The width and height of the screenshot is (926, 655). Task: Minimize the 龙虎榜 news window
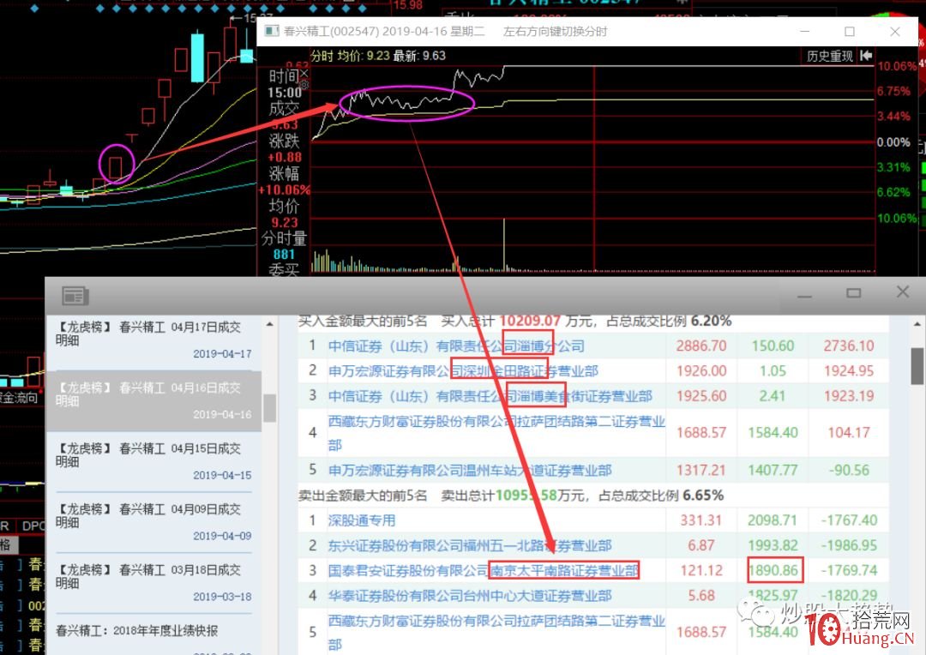[x=804, y=294]
